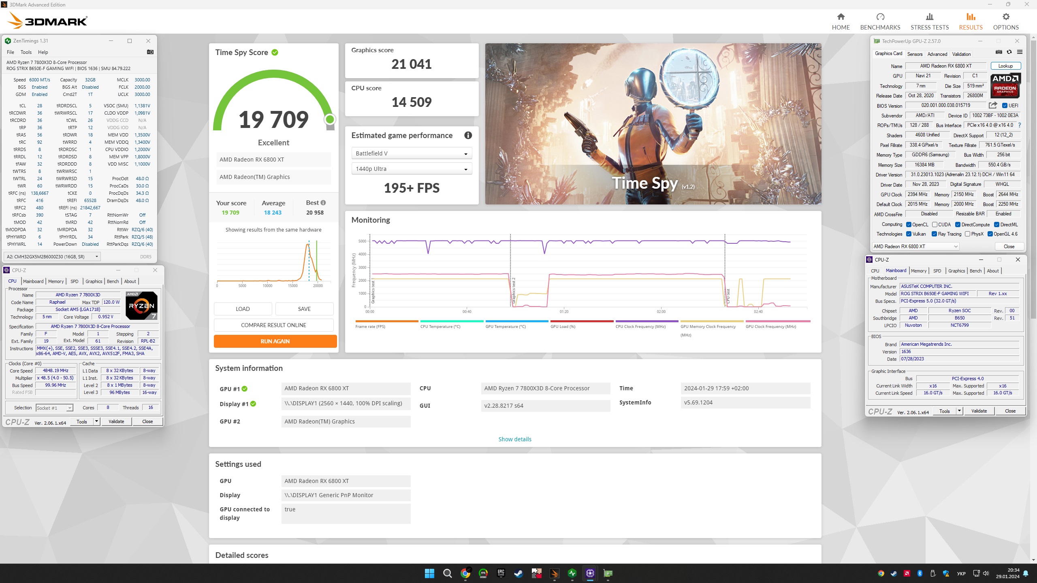Open taskbar Search magnifier
This screenshot has height=583, width=1037.
click(x=447, y=573)
